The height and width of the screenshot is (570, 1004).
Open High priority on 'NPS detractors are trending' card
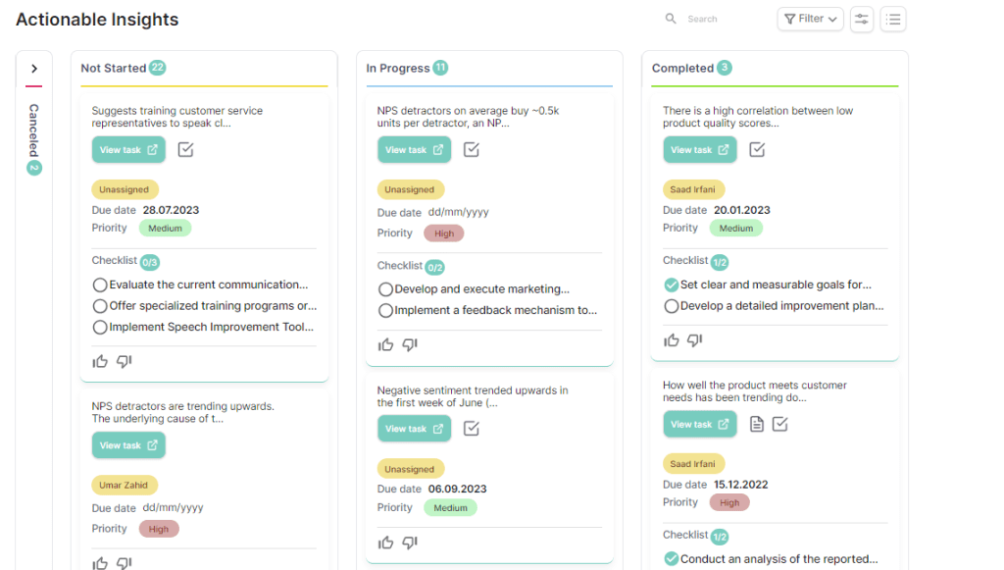[158, 529]
